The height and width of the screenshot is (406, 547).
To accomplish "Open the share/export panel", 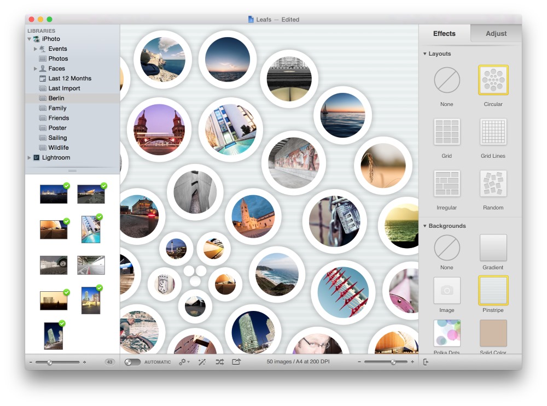I will click(236, 362).
